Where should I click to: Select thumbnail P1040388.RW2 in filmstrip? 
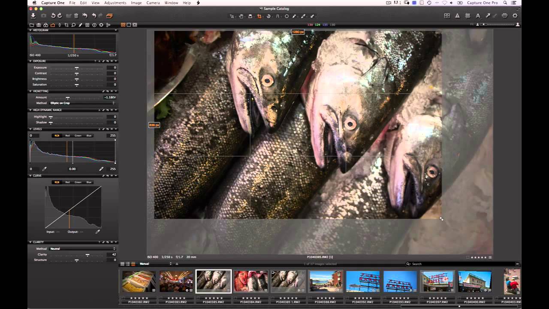click(326, 282)
